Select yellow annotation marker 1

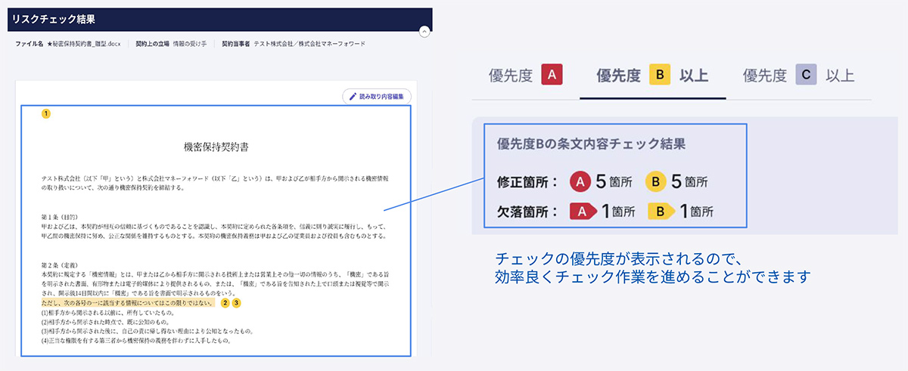[x=46, y=113]
